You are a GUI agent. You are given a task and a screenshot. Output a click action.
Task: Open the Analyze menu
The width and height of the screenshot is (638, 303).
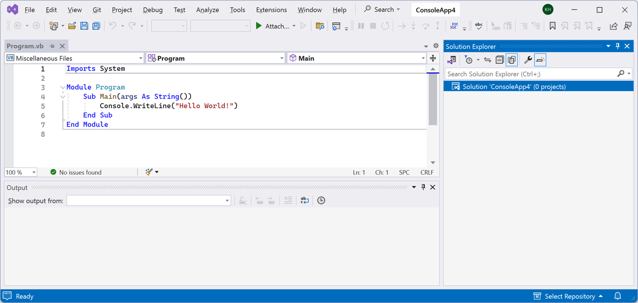207,9
